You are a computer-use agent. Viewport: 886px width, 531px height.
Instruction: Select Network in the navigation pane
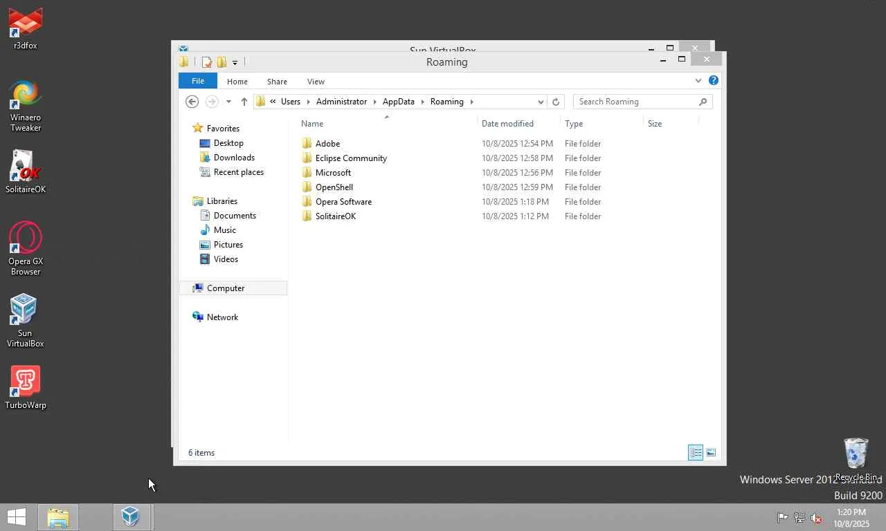click(x=222, y=317)
